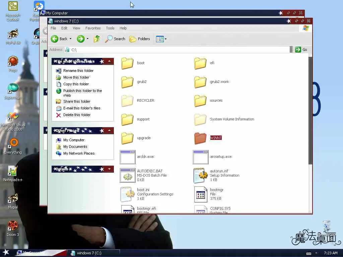Click Rename this folder
The height and width of the screenshot is (257, 343).
78,71
